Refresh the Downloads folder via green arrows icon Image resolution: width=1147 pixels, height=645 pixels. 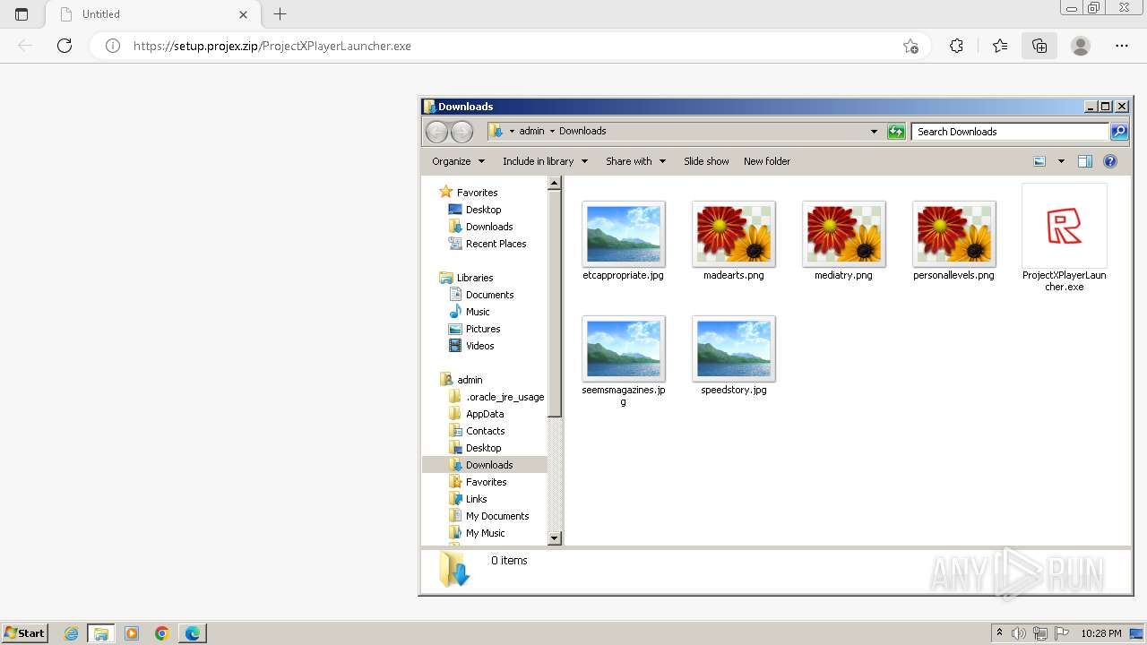896,132
